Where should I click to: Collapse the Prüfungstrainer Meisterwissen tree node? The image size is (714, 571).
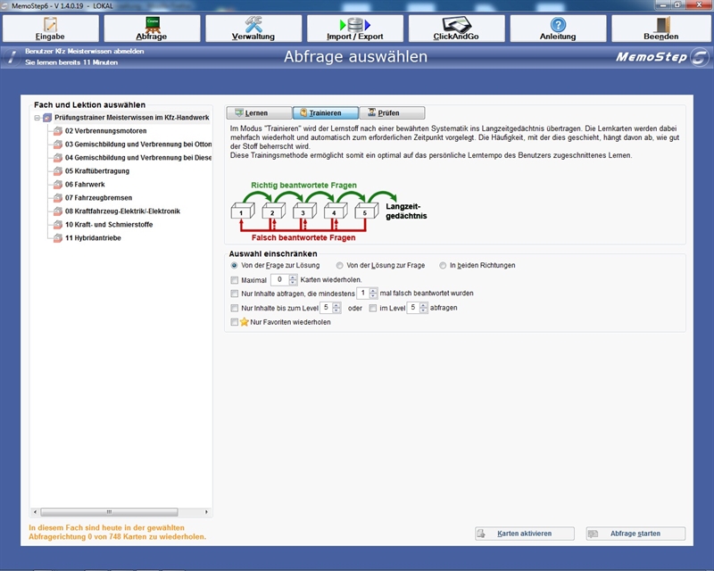coord(37,118)
